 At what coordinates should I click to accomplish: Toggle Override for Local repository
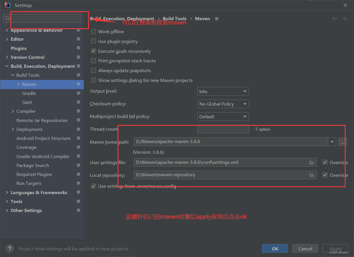click(325, 175)
